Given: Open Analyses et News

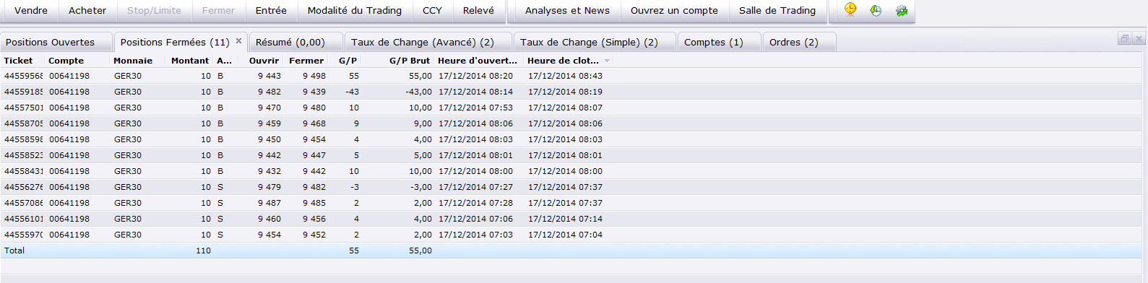Looking at the screenshot, I should click(x=567, y=11).
